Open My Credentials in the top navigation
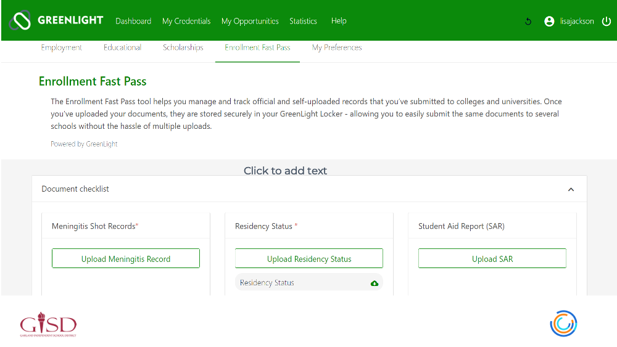 coord(186,21)
